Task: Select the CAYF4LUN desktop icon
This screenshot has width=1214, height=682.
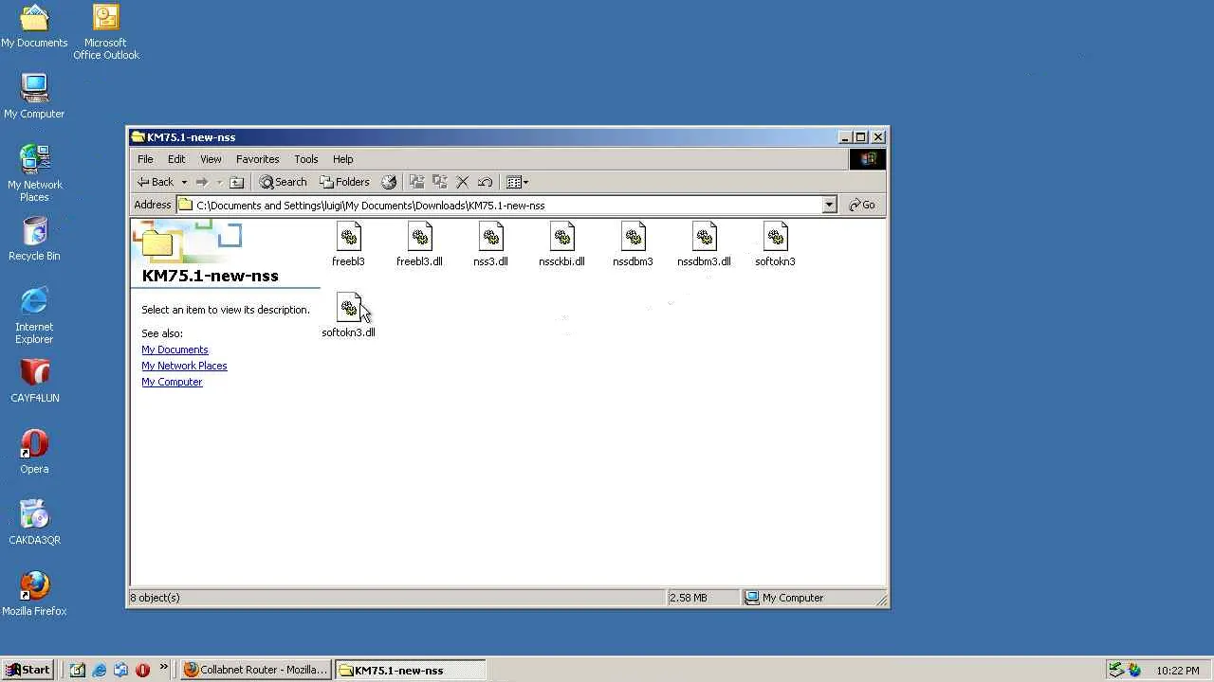Action: (x=34, y=381)
